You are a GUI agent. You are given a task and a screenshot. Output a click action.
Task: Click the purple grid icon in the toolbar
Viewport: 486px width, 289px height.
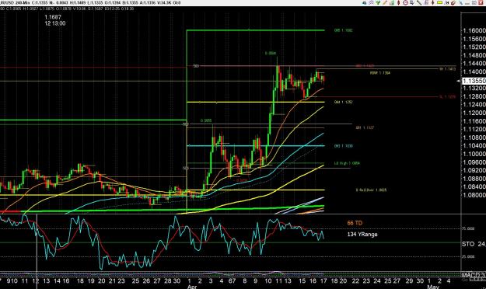click(x=371, y=2)
